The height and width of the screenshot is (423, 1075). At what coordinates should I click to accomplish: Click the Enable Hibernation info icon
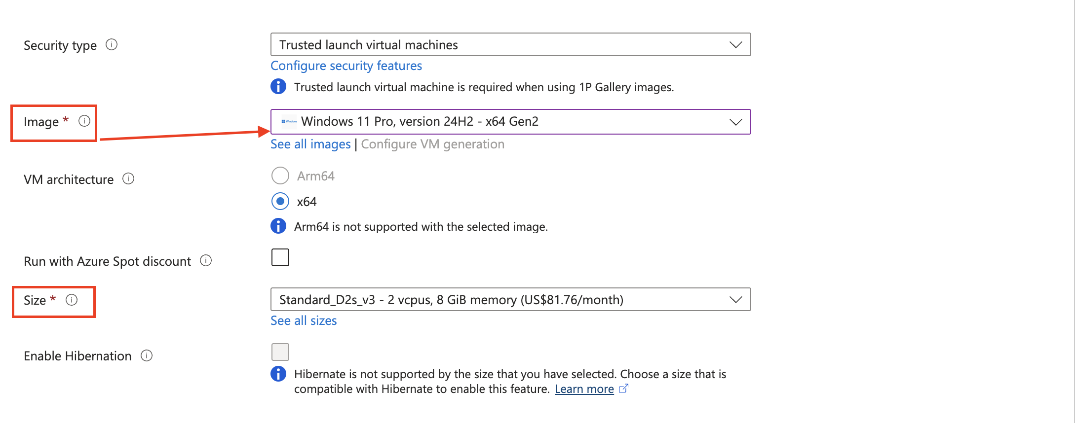pos(147,355)
